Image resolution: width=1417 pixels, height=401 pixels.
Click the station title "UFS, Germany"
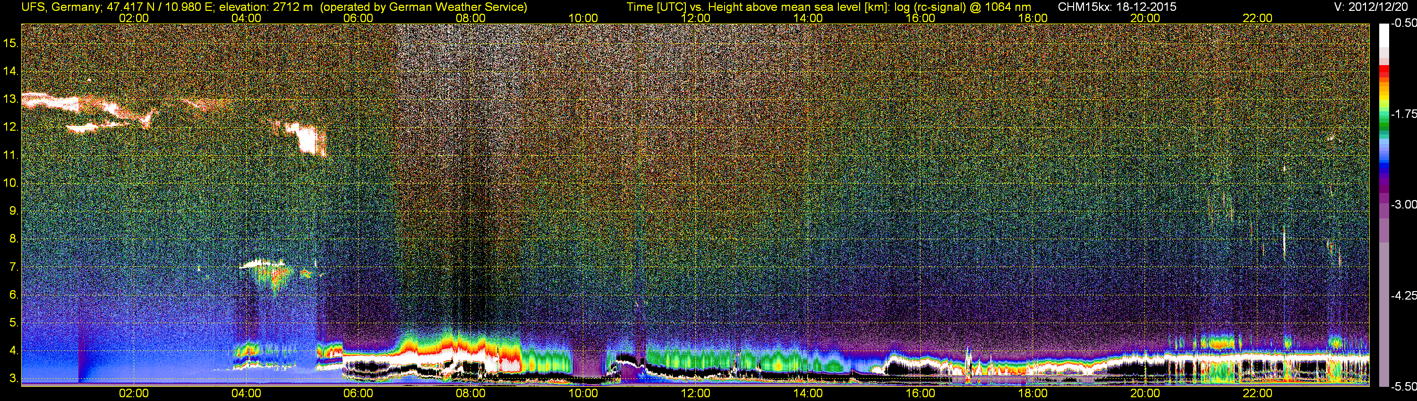click(61, 7)
